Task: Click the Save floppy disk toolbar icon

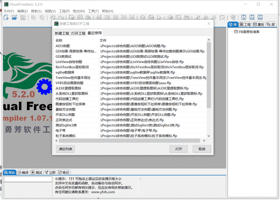Action: (23, 17)
